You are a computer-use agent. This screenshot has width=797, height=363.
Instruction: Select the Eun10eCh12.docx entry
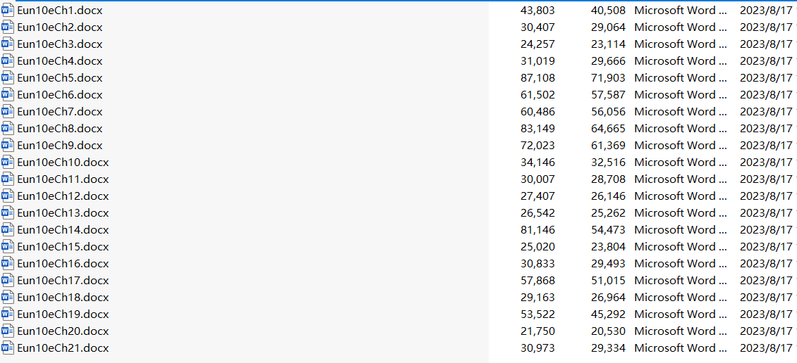pos(63,196)
